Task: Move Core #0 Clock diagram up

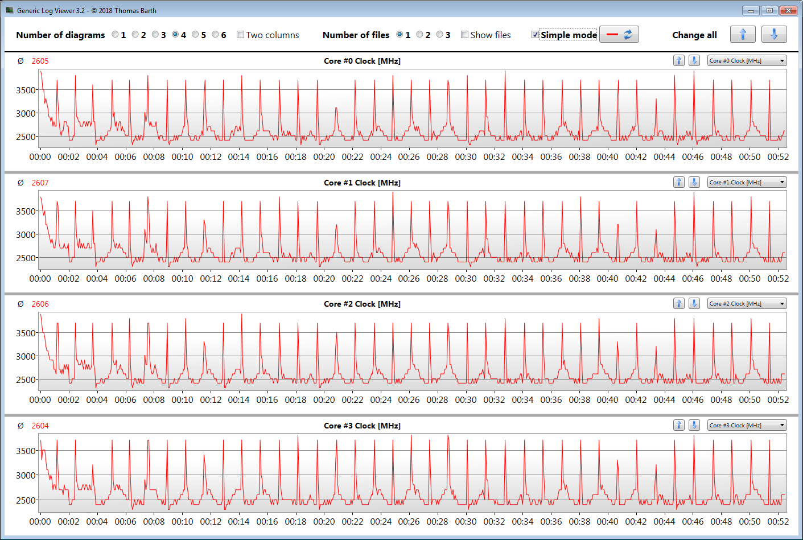Action: [678, 61]
